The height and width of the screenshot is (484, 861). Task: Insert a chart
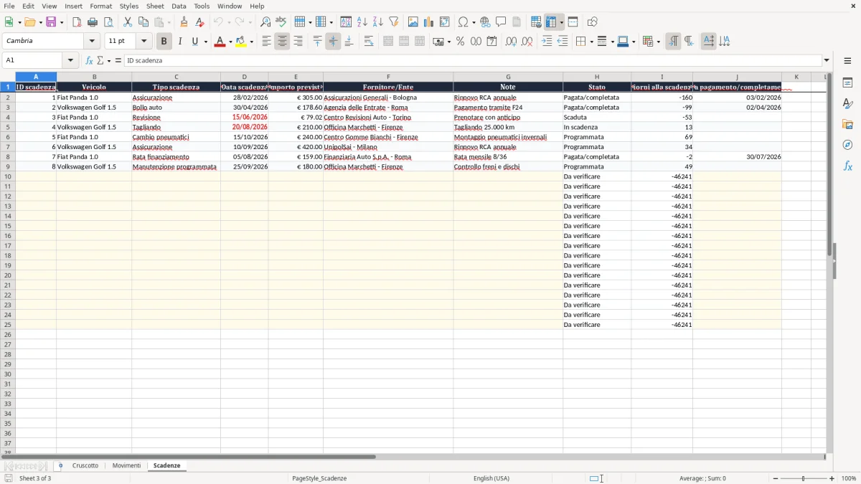pos(429,22)
